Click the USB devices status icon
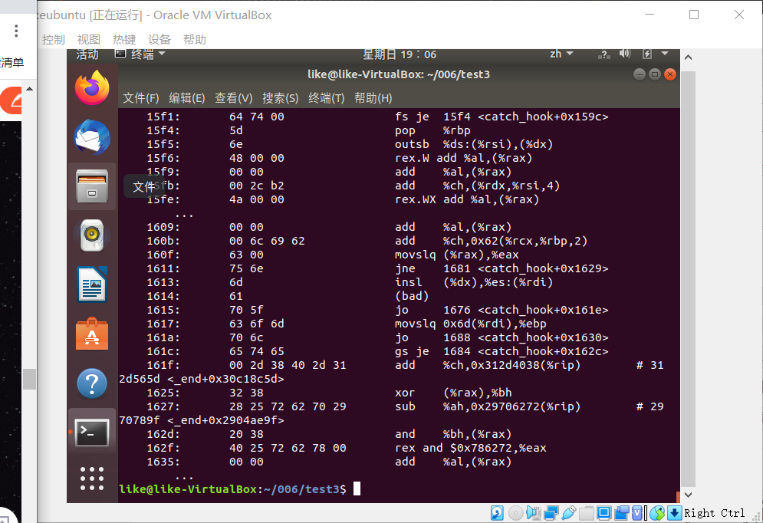 pos(571,512)
